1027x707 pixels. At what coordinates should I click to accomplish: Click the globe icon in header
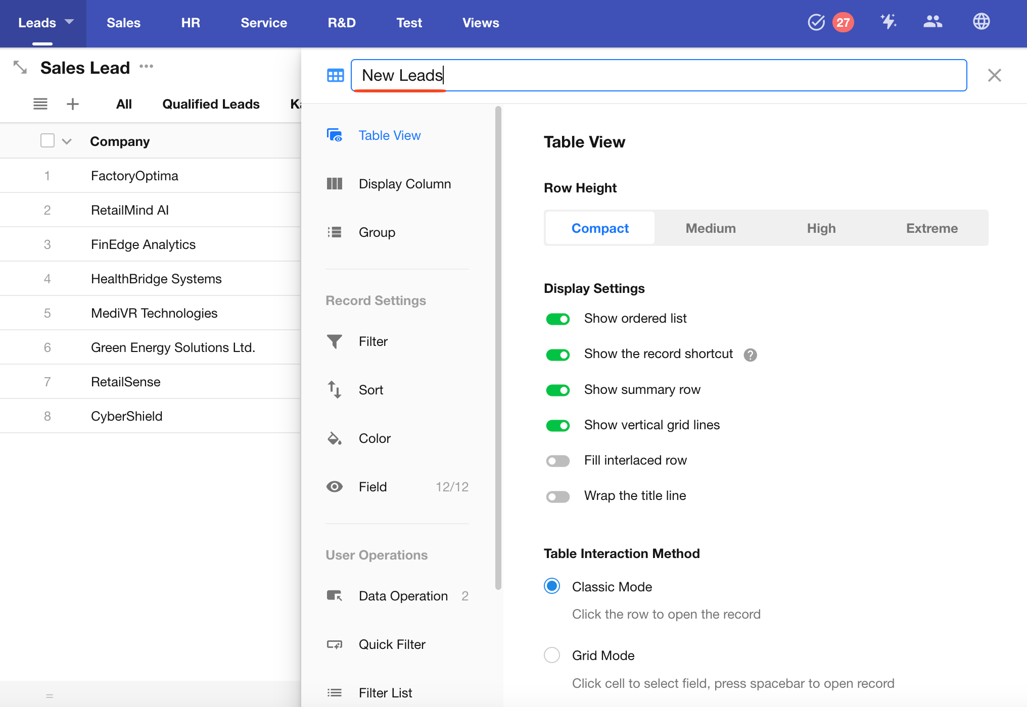click(x=981, y=22)
